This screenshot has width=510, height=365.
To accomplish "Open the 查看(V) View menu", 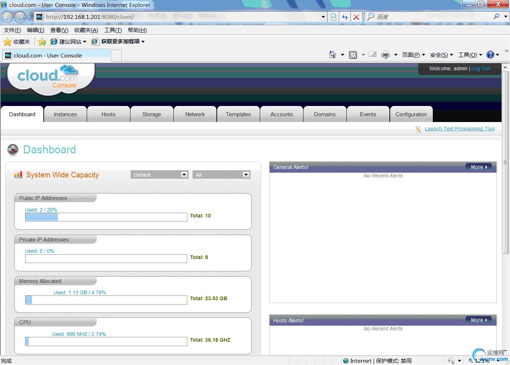I will tap(59, 30).
